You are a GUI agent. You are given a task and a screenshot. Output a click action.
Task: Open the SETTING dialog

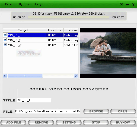(x=69, y=122)
